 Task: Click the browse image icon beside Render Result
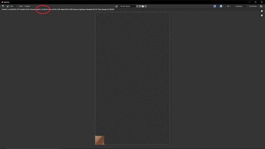tap(117, 6)
